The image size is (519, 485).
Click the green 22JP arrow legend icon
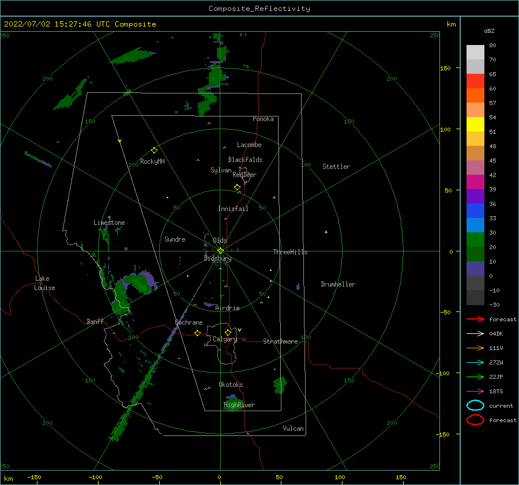click(475, 377)
